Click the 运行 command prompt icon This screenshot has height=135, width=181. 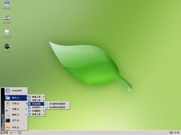tap(8, 120)
